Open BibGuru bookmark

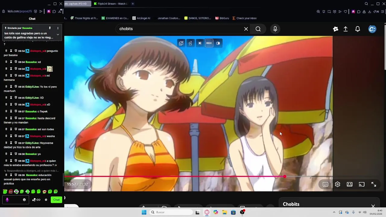pos(222,18)
